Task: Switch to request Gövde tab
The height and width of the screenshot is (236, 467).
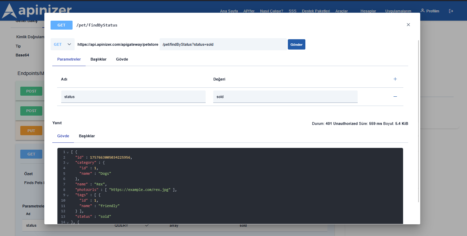Action: click(x=122, y=59)
